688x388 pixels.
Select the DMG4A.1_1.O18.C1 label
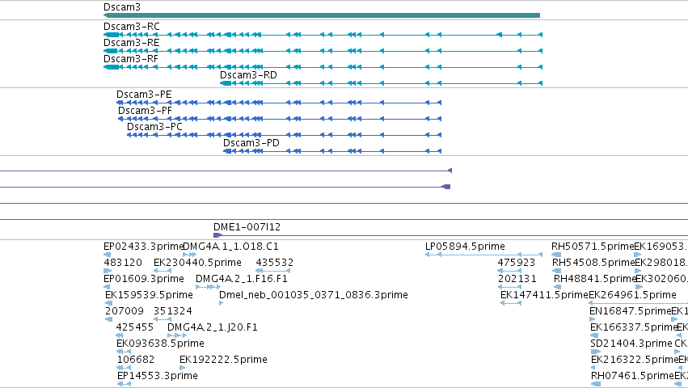coord(230,247)
